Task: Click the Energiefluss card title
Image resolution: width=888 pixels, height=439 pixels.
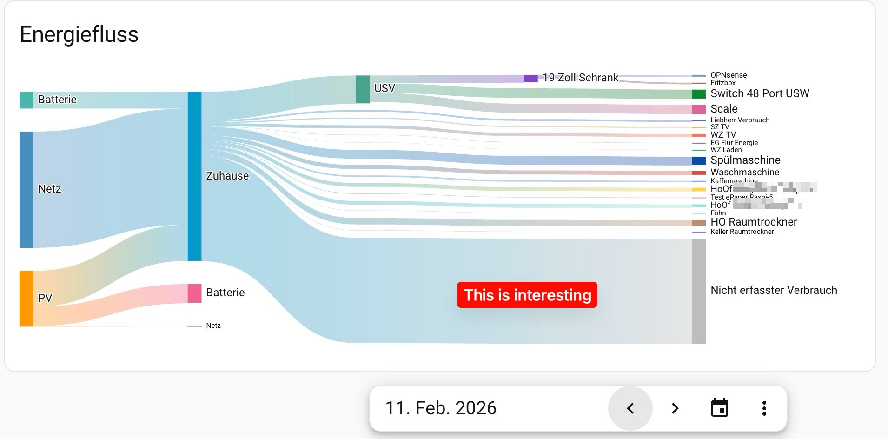Action: click(x=79, y=34)
